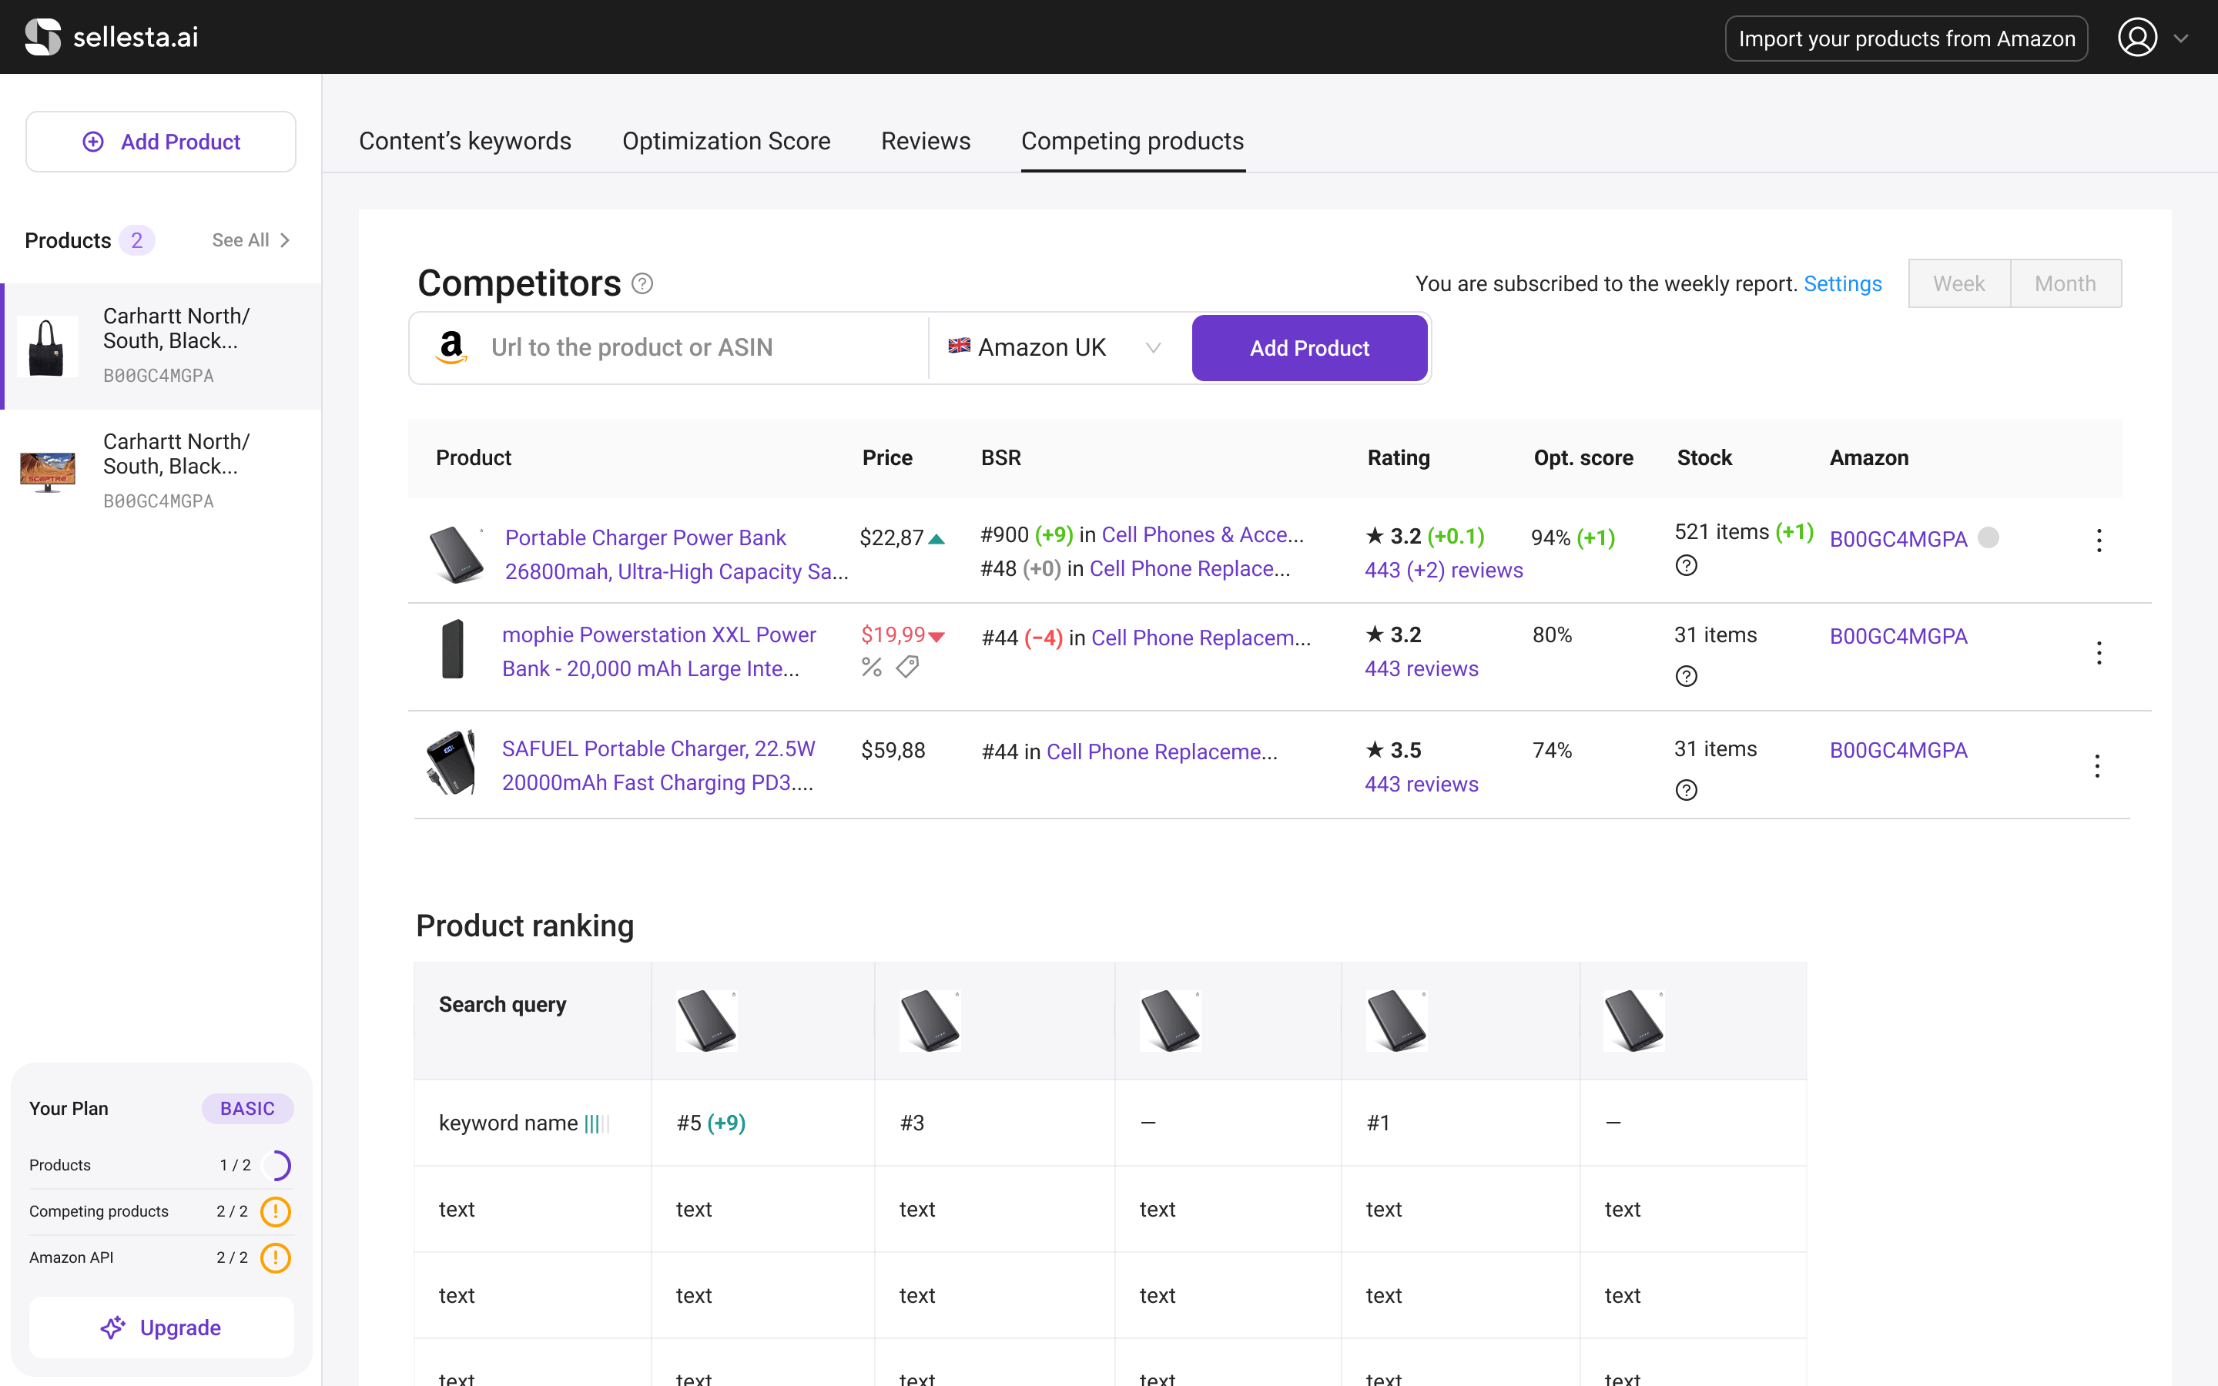The height and width of the screenshot is (1386, 2218).
Task: Open SAFUEL row B00GC4MGPA link
Action: point(1898,750)
